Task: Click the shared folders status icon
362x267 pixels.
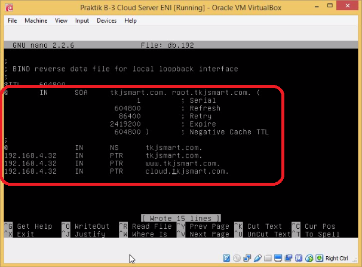Action: click(268, 258)
